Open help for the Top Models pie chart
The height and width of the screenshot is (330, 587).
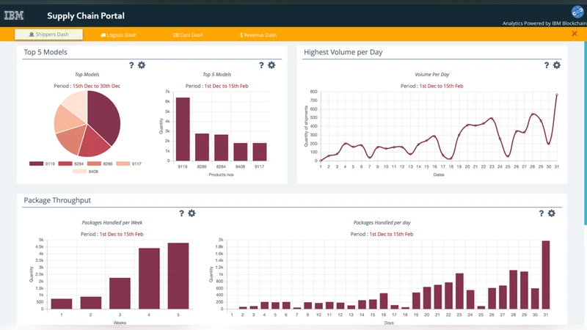[131, 65]
